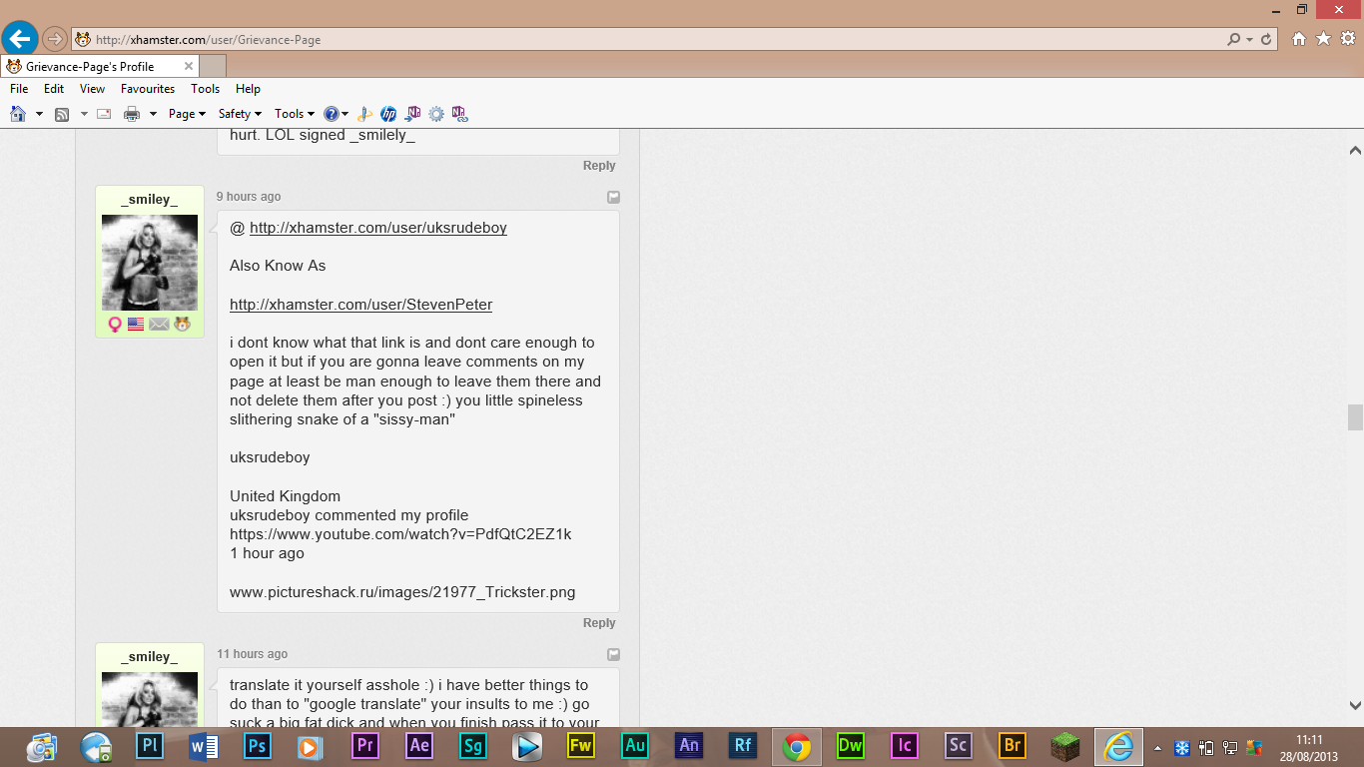Screen dimensions: 1364x767
Task: Click the HP logo toolbar icon
Action: 388,114
